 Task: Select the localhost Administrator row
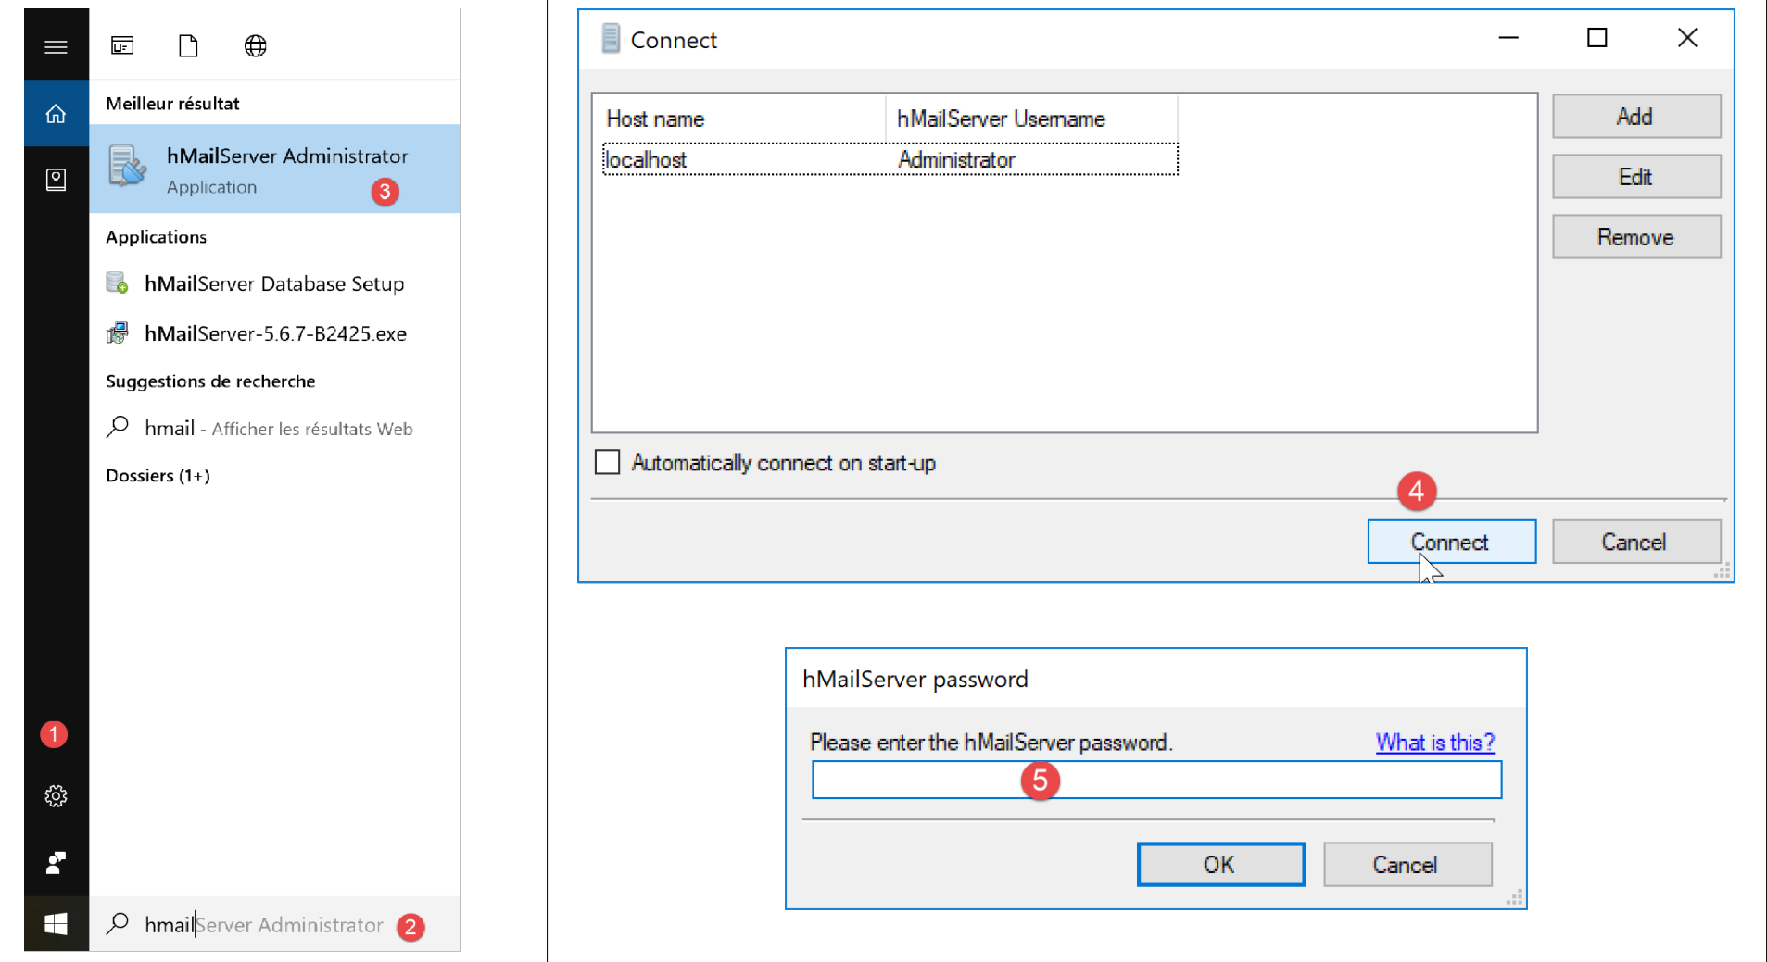[x=890, y=159]
